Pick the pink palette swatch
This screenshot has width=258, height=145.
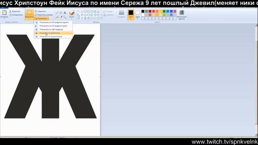pyautogui.click(x=154, y=15)
